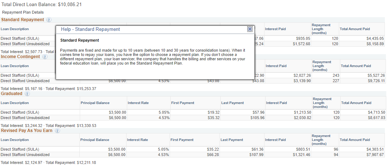Click the Help - Standard Repayment title bar

(144, 29)
